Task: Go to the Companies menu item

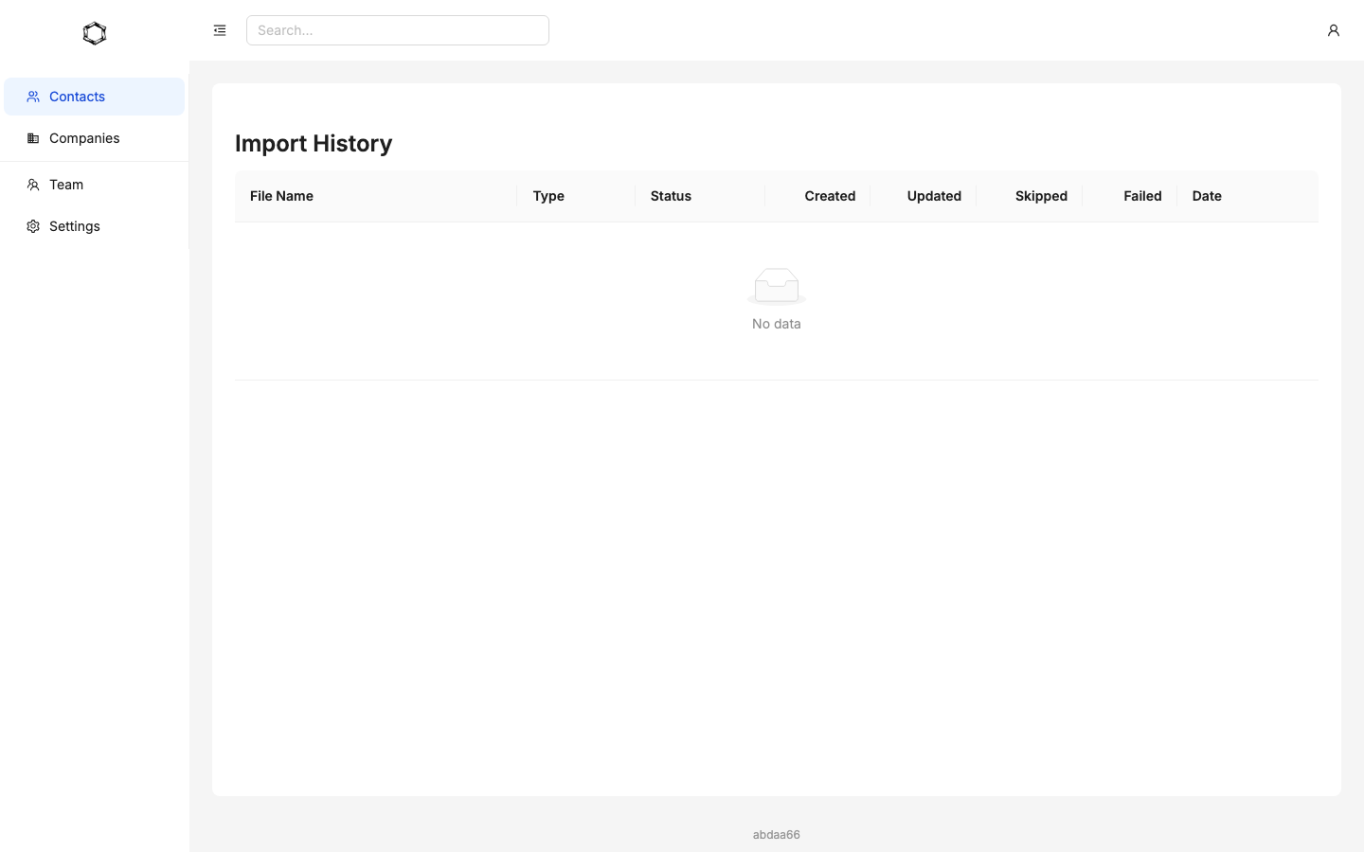Action: tap(94, 138)
